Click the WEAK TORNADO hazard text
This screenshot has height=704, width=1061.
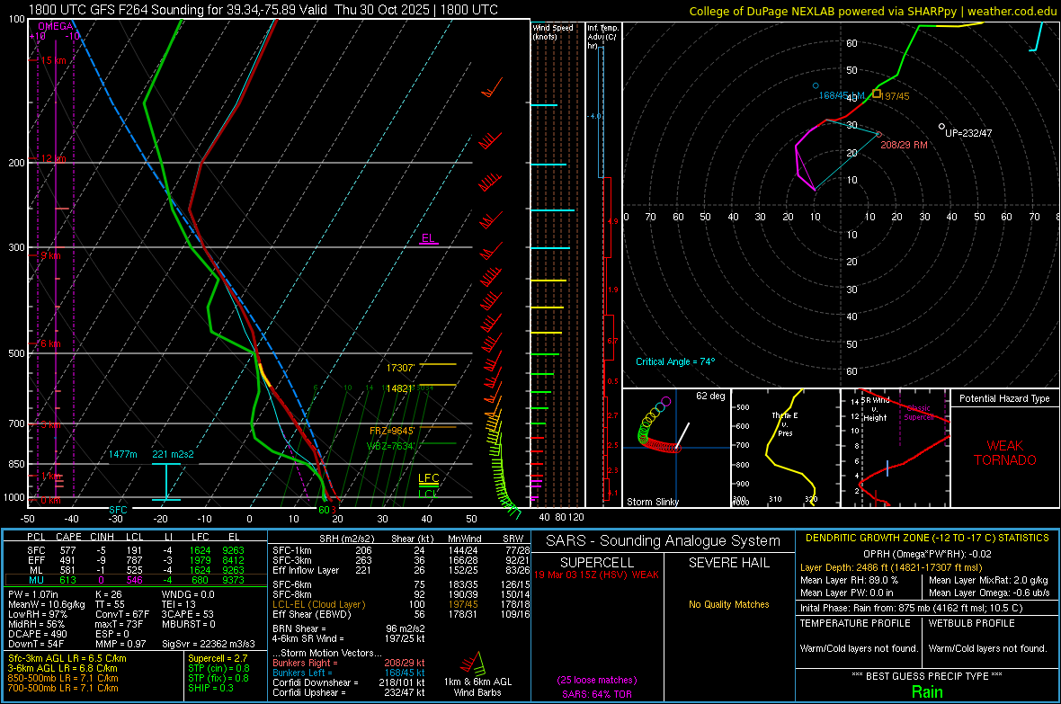1005,453
